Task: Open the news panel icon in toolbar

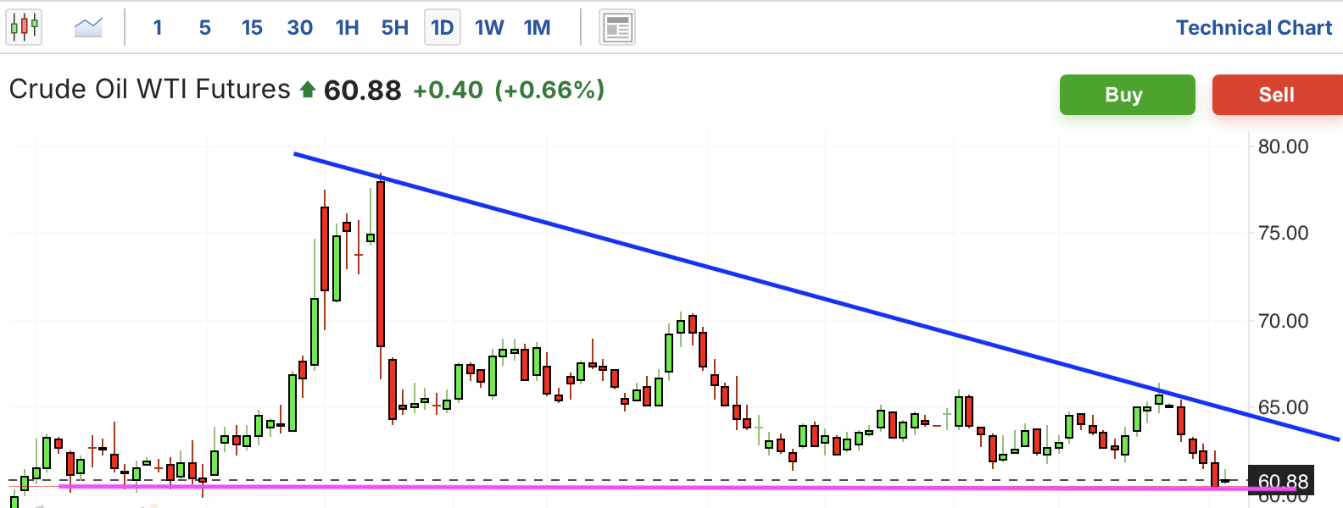Action: [x=617, y=28]
